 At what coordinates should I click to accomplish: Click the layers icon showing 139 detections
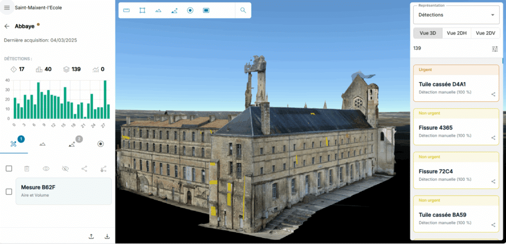coord(66,69)
